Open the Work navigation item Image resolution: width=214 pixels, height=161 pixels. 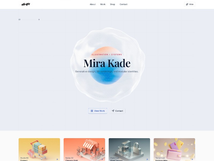[103, 4]
